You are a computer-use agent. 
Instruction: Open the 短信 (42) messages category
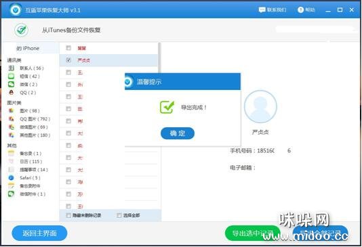pyautogui.click(x=24, y=76)
